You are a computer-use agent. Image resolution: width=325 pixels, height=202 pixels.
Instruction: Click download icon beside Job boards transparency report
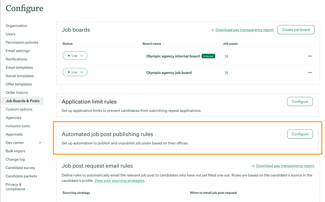coord(212,30)
